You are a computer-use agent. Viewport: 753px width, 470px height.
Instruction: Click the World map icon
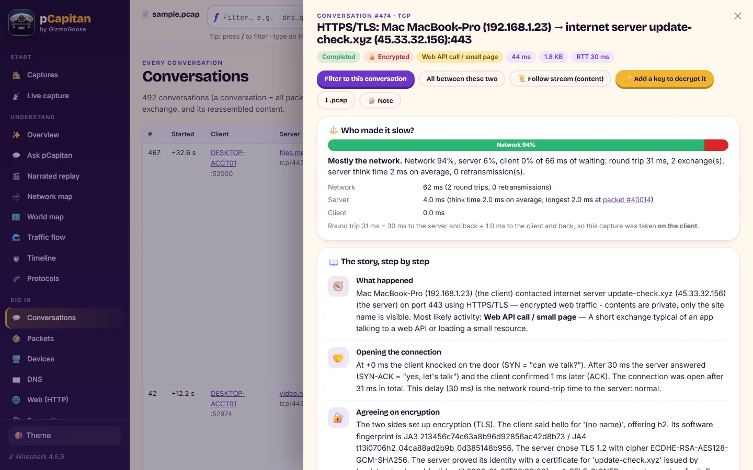[16, 217]
